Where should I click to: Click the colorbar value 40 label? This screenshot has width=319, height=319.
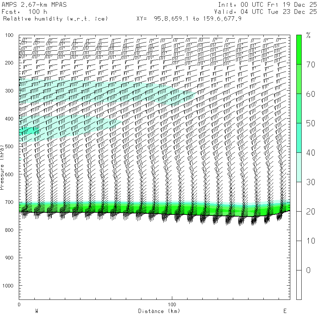310,153
